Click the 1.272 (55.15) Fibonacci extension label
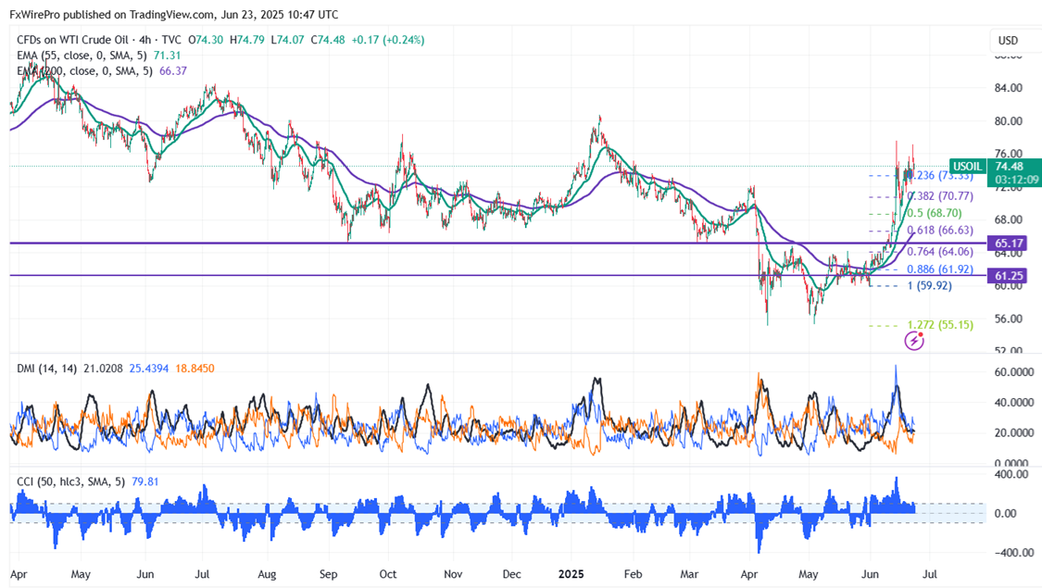The height and width of the screenshot is (588, 1042). pyautogui.click(x=940, y=325)
